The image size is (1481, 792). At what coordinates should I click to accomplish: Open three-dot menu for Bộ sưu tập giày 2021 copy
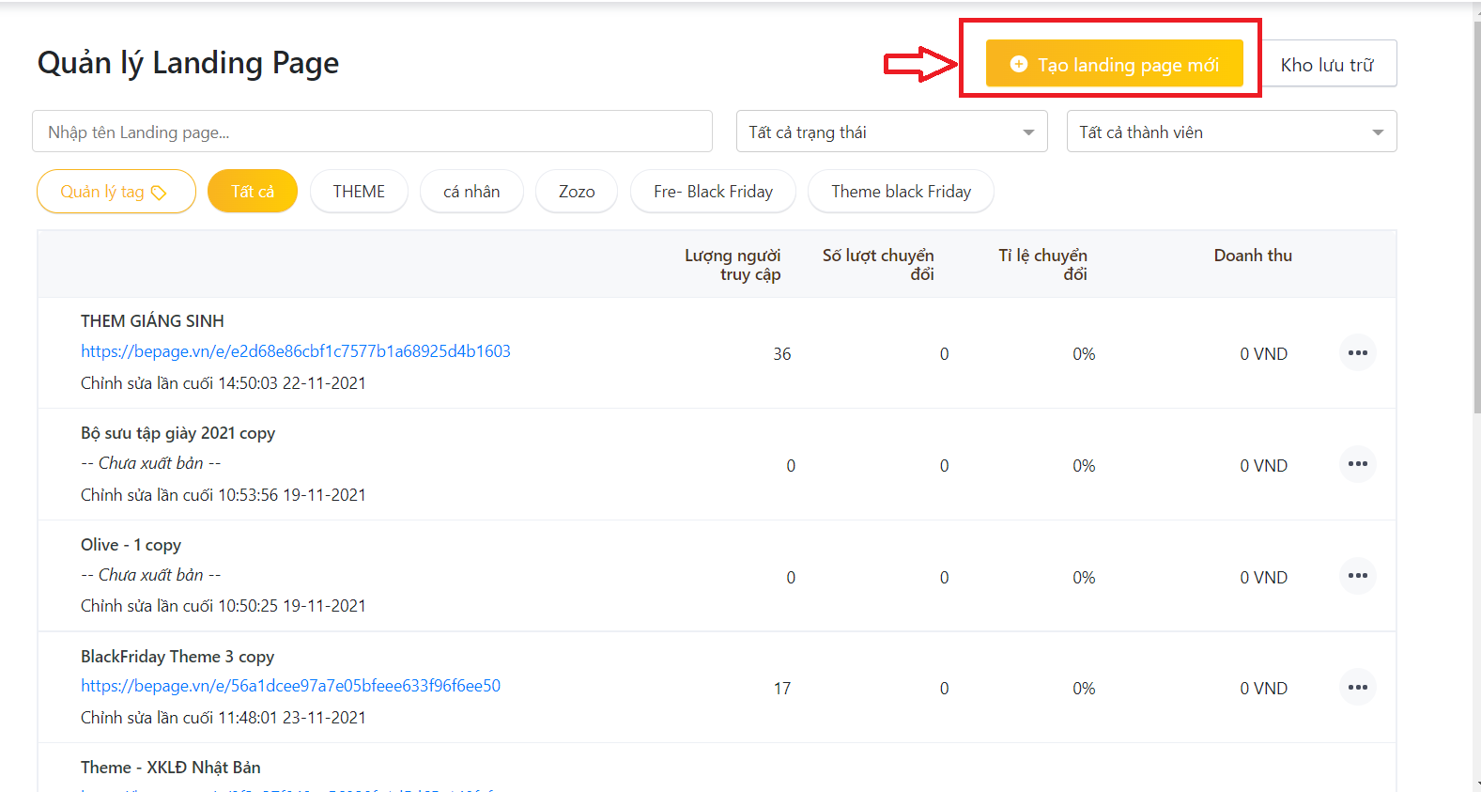coord(1357,464)
